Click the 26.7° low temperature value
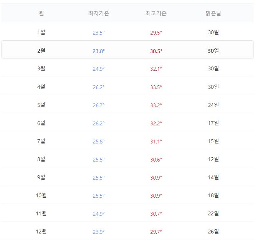 (99, 105)
